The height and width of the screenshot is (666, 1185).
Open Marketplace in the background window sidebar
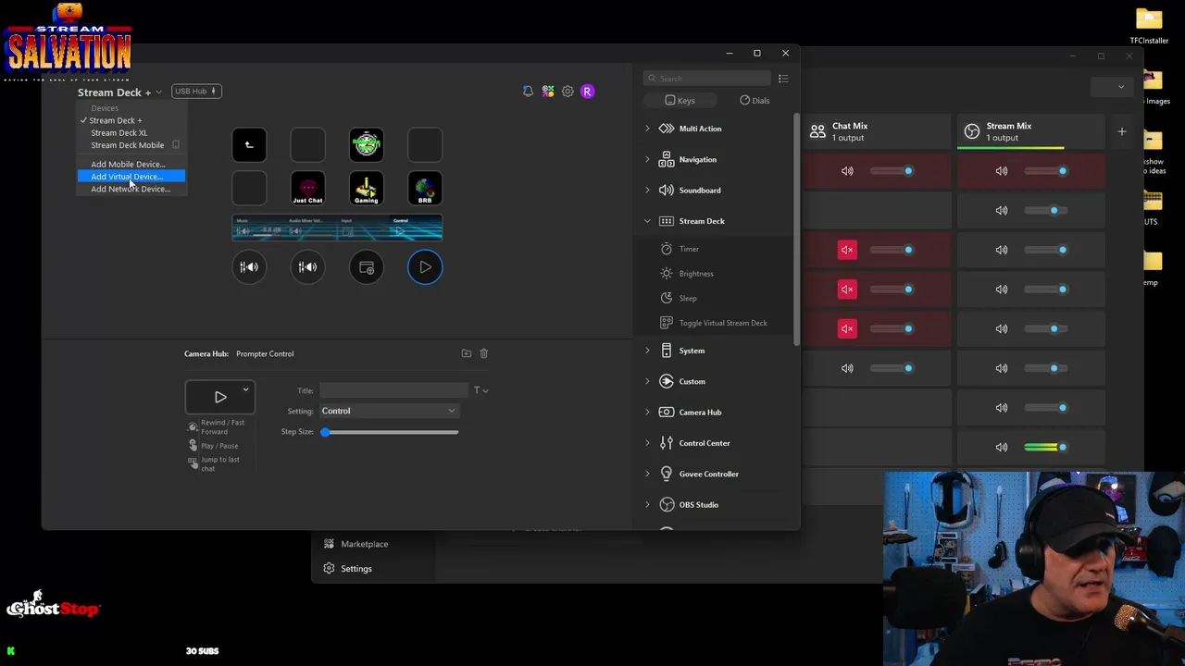(364, 544)
